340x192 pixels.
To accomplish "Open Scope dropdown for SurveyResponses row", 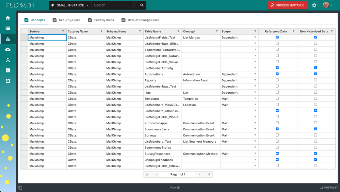I will (x=255, y=154).
